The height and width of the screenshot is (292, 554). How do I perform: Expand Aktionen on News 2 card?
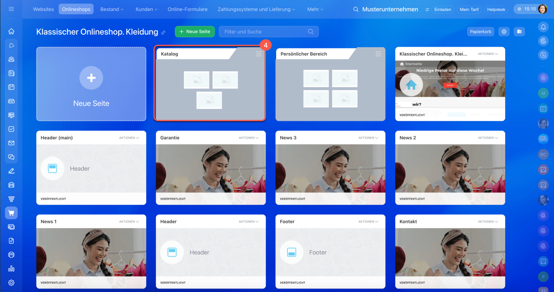[x=488, y=138]
